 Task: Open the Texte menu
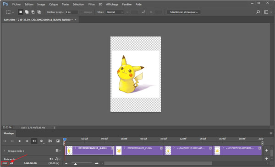coord(65,5)
